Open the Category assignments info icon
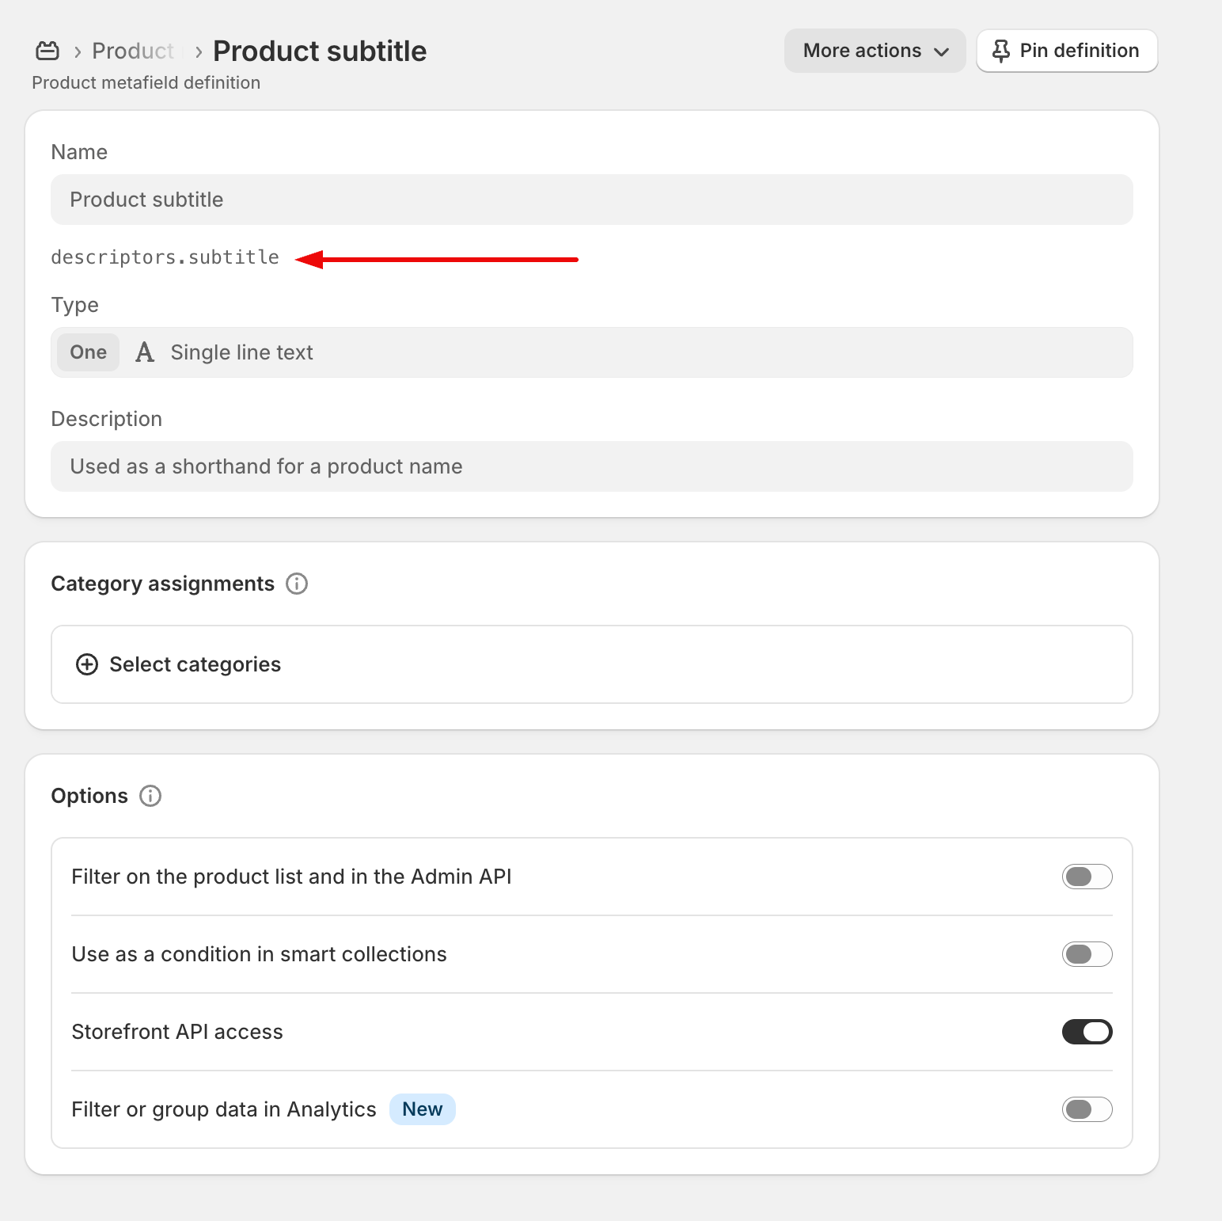Image resolution: width=1222 pixels, height=1221 pixels. [x=297, y=584]
